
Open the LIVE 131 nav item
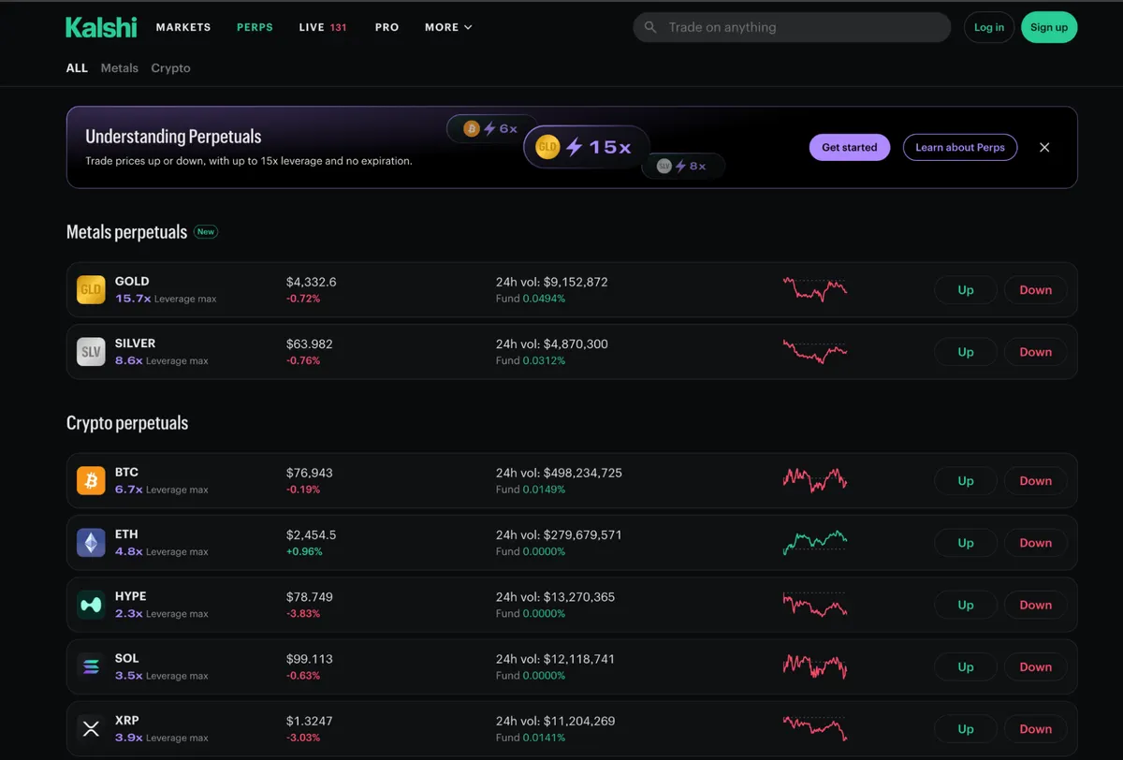tap(323, 27)
